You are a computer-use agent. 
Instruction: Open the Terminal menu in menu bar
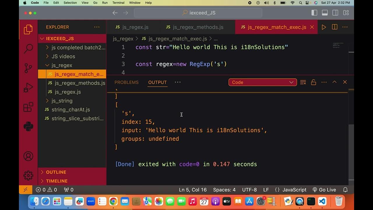click(118, 3)
